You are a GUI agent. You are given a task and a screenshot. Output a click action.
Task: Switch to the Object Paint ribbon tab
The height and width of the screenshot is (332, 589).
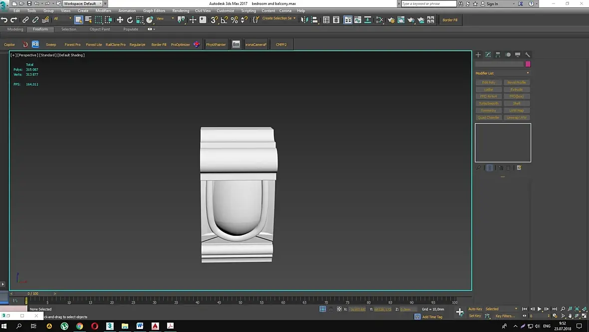pos(100,29)
